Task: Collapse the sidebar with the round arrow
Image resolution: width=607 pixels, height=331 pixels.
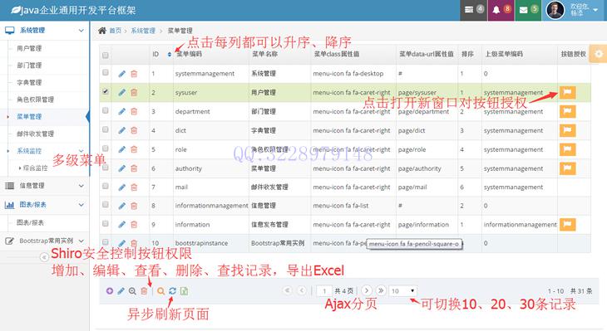Action: 44,257
